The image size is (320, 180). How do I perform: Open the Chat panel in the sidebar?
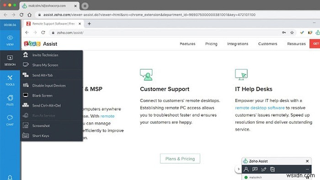10,120
